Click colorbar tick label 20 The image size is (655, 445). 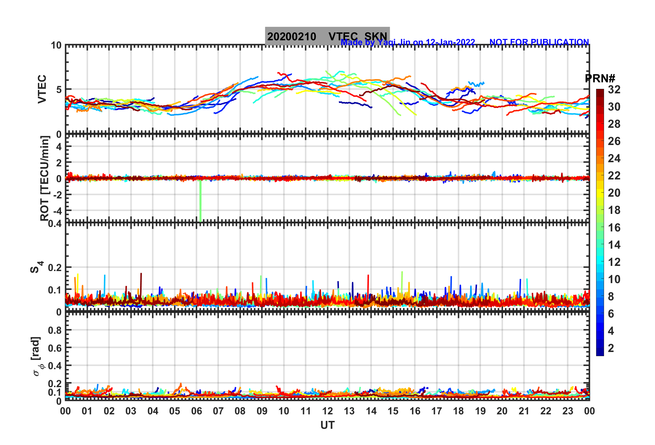click(x=614, y=193)
